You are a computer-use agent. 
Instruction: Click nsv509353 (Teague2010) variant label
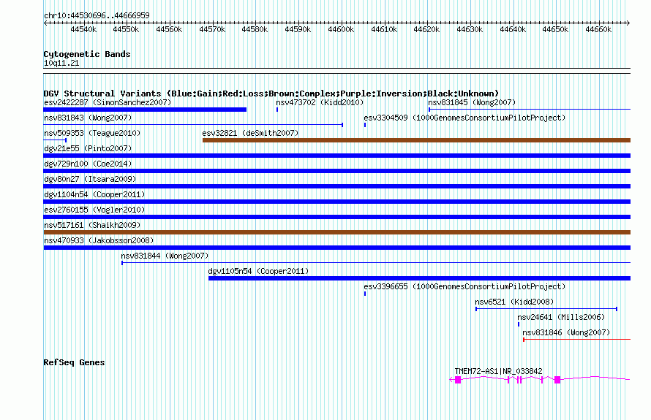coord(92,133)
